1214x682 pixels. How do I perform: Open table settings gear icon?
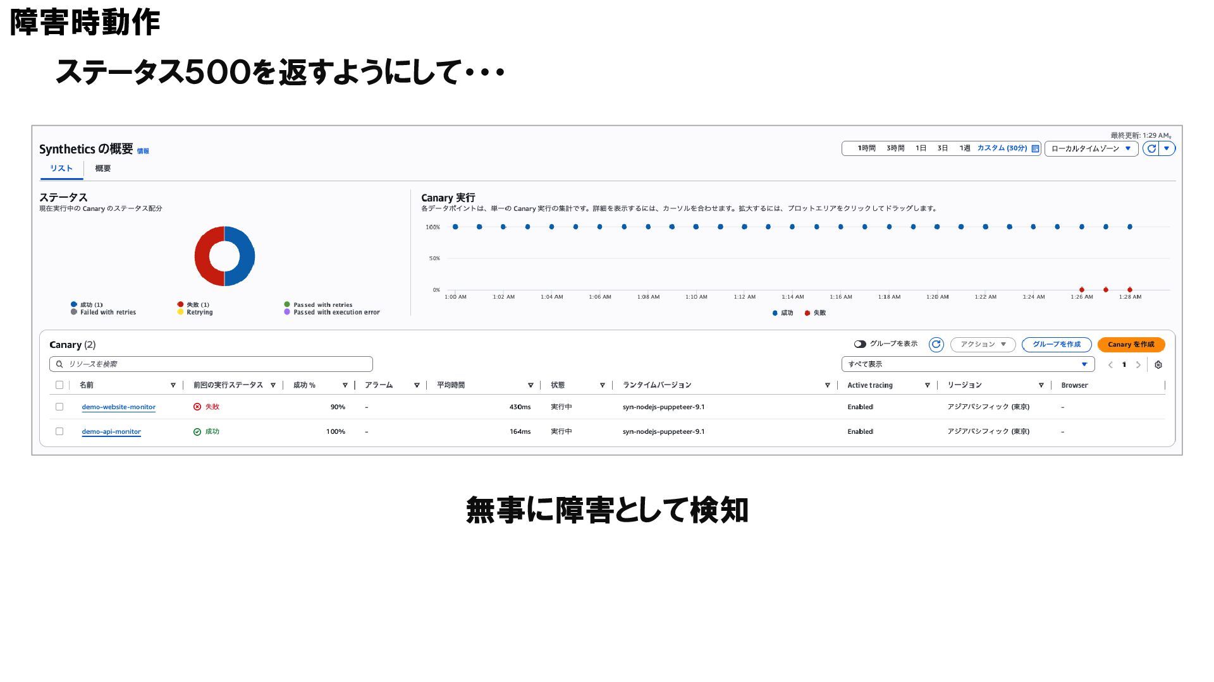(x=1158, y=365)
